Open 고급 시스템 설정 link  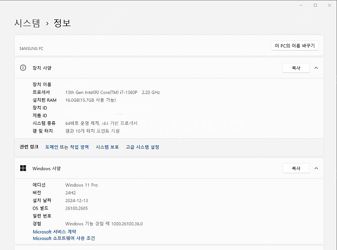[x=142, y=147]
